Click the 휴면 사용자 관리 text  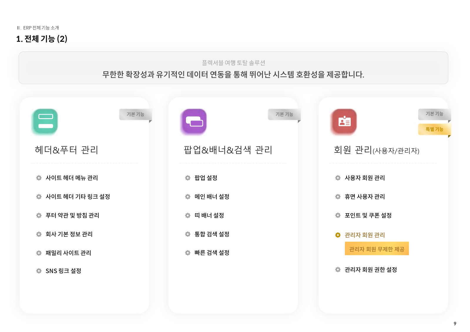(x=365, y=197)
